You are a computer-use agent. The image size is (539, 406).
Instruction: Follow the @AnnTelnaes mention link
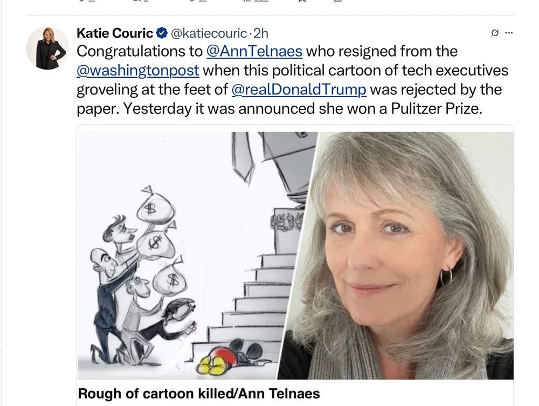point(254,51)
